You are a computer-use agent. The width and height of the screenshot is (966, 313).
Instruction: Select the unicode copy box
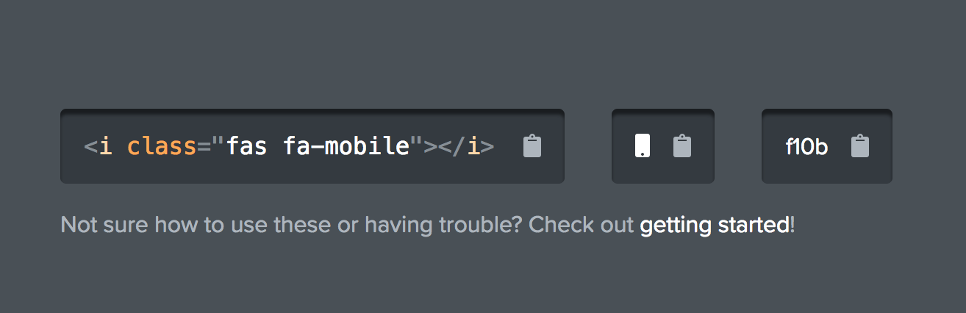pyautogui.click(x=827, y=146)
